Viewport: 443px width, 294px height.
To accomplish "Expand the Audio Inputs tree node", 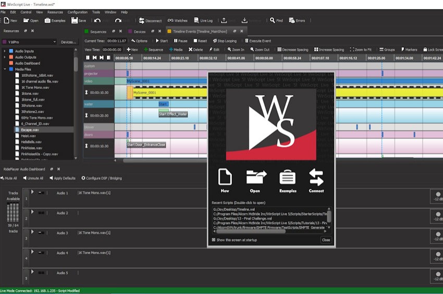I will (5, 51).
